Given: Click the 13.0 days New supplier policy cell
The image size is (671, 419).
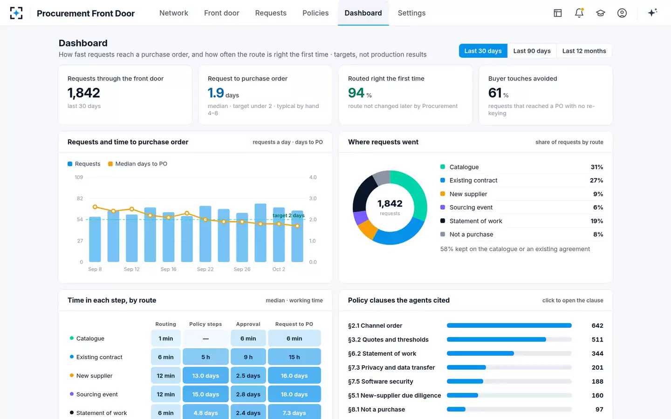Looking at the screenshot, I should coord(205,376).
